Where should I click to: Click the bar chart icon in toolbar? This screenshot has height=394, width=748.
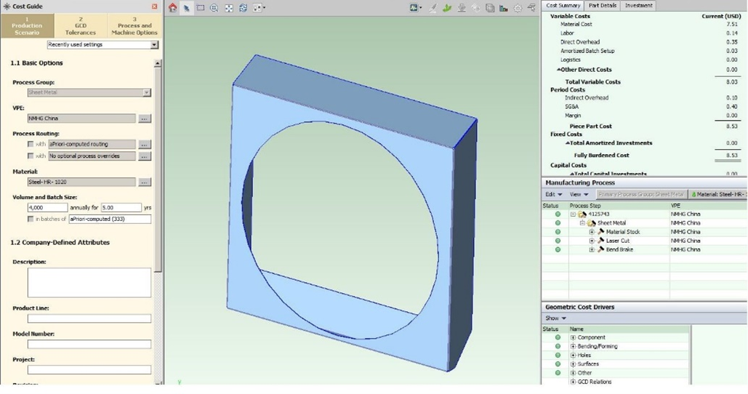tap(503, 8)
